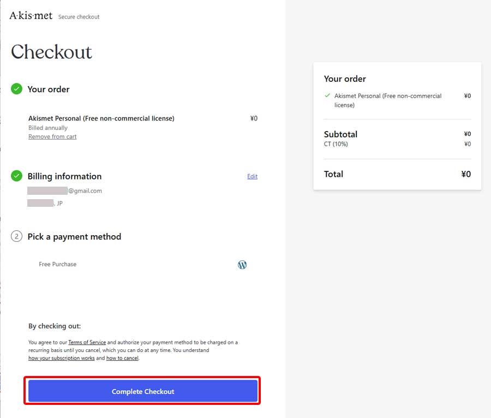Edit the billing information
The image size is (491, 418).
[252, 176]
